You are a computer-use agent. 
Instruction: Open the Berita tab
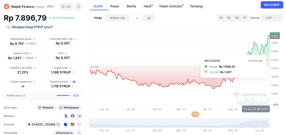pyautogui.click(x=131, y=6)
